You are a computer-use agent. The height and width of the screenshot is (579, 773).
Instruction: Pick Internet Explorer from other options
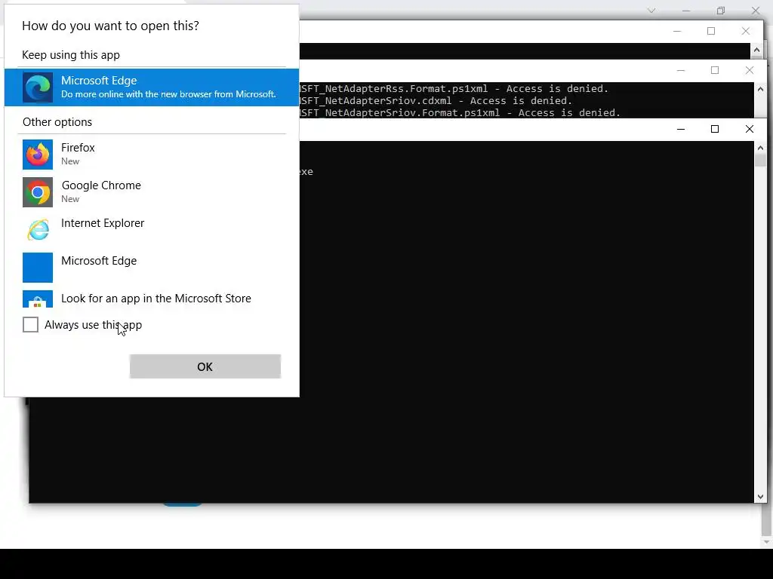(x=151, y=229)
